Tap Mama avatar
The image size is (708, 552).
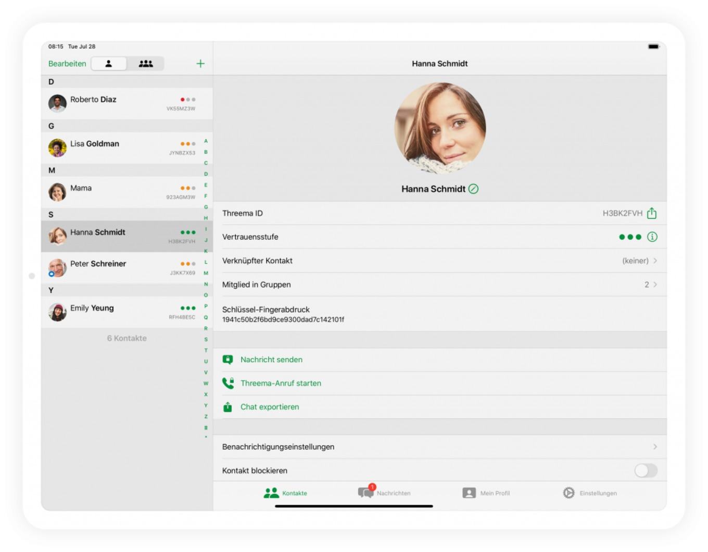57,192
